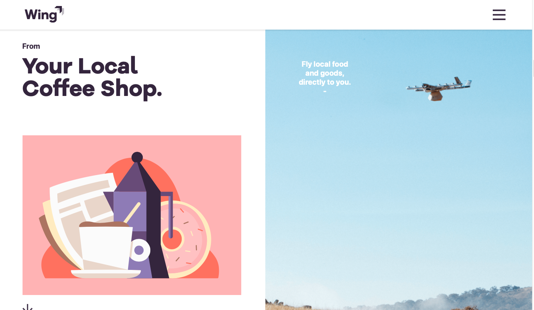
Task: Click the white coffee cup illustration
Action: [107, 246]
